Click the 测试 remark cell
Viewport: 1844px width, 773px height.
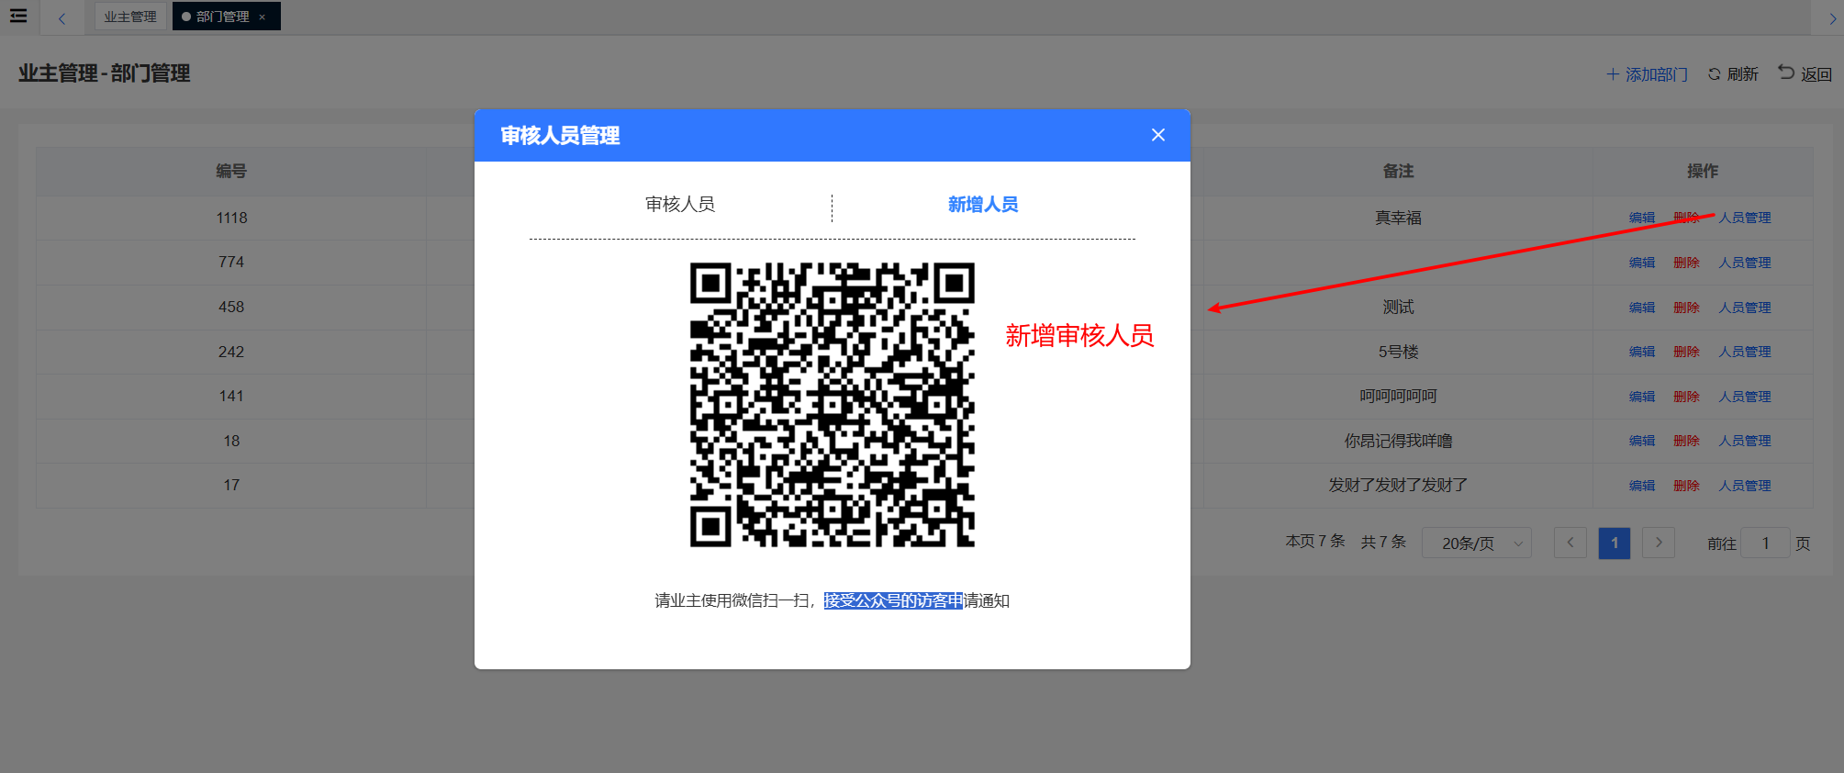(x=1398, y=308)
